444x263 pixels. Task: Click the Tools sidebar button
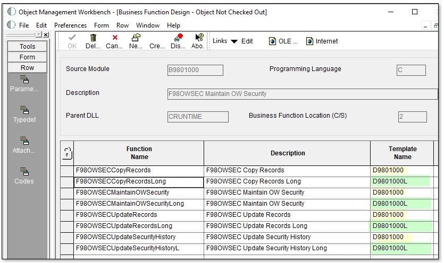(27, 47)
